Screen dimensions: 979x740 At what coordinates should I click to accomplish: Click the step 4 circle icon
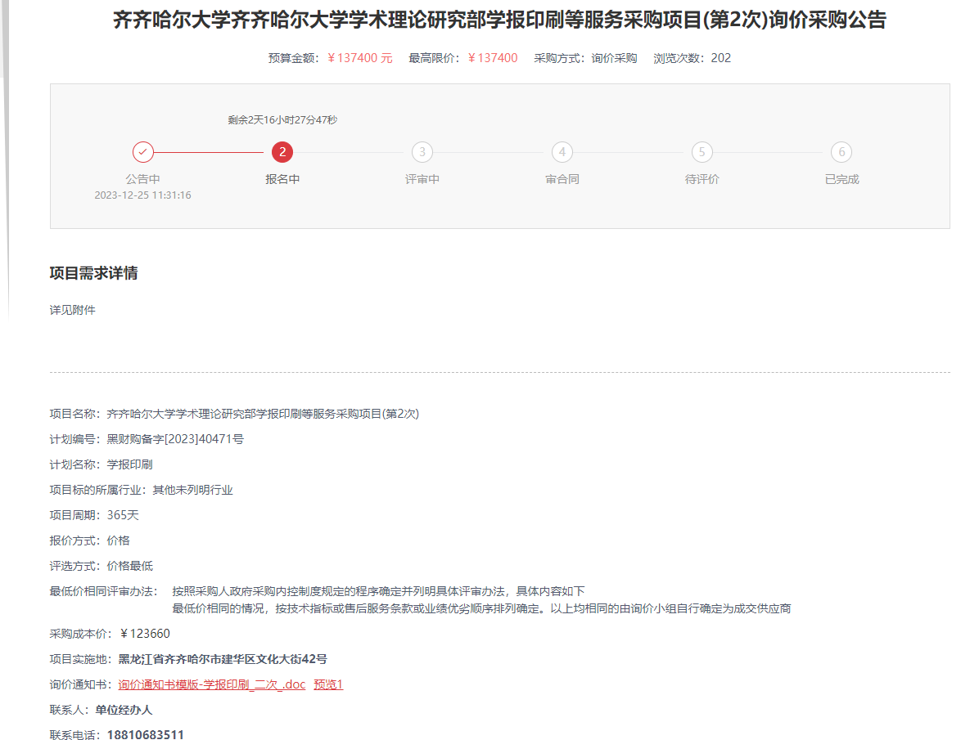pyautogui.click(x=562, y=152)
